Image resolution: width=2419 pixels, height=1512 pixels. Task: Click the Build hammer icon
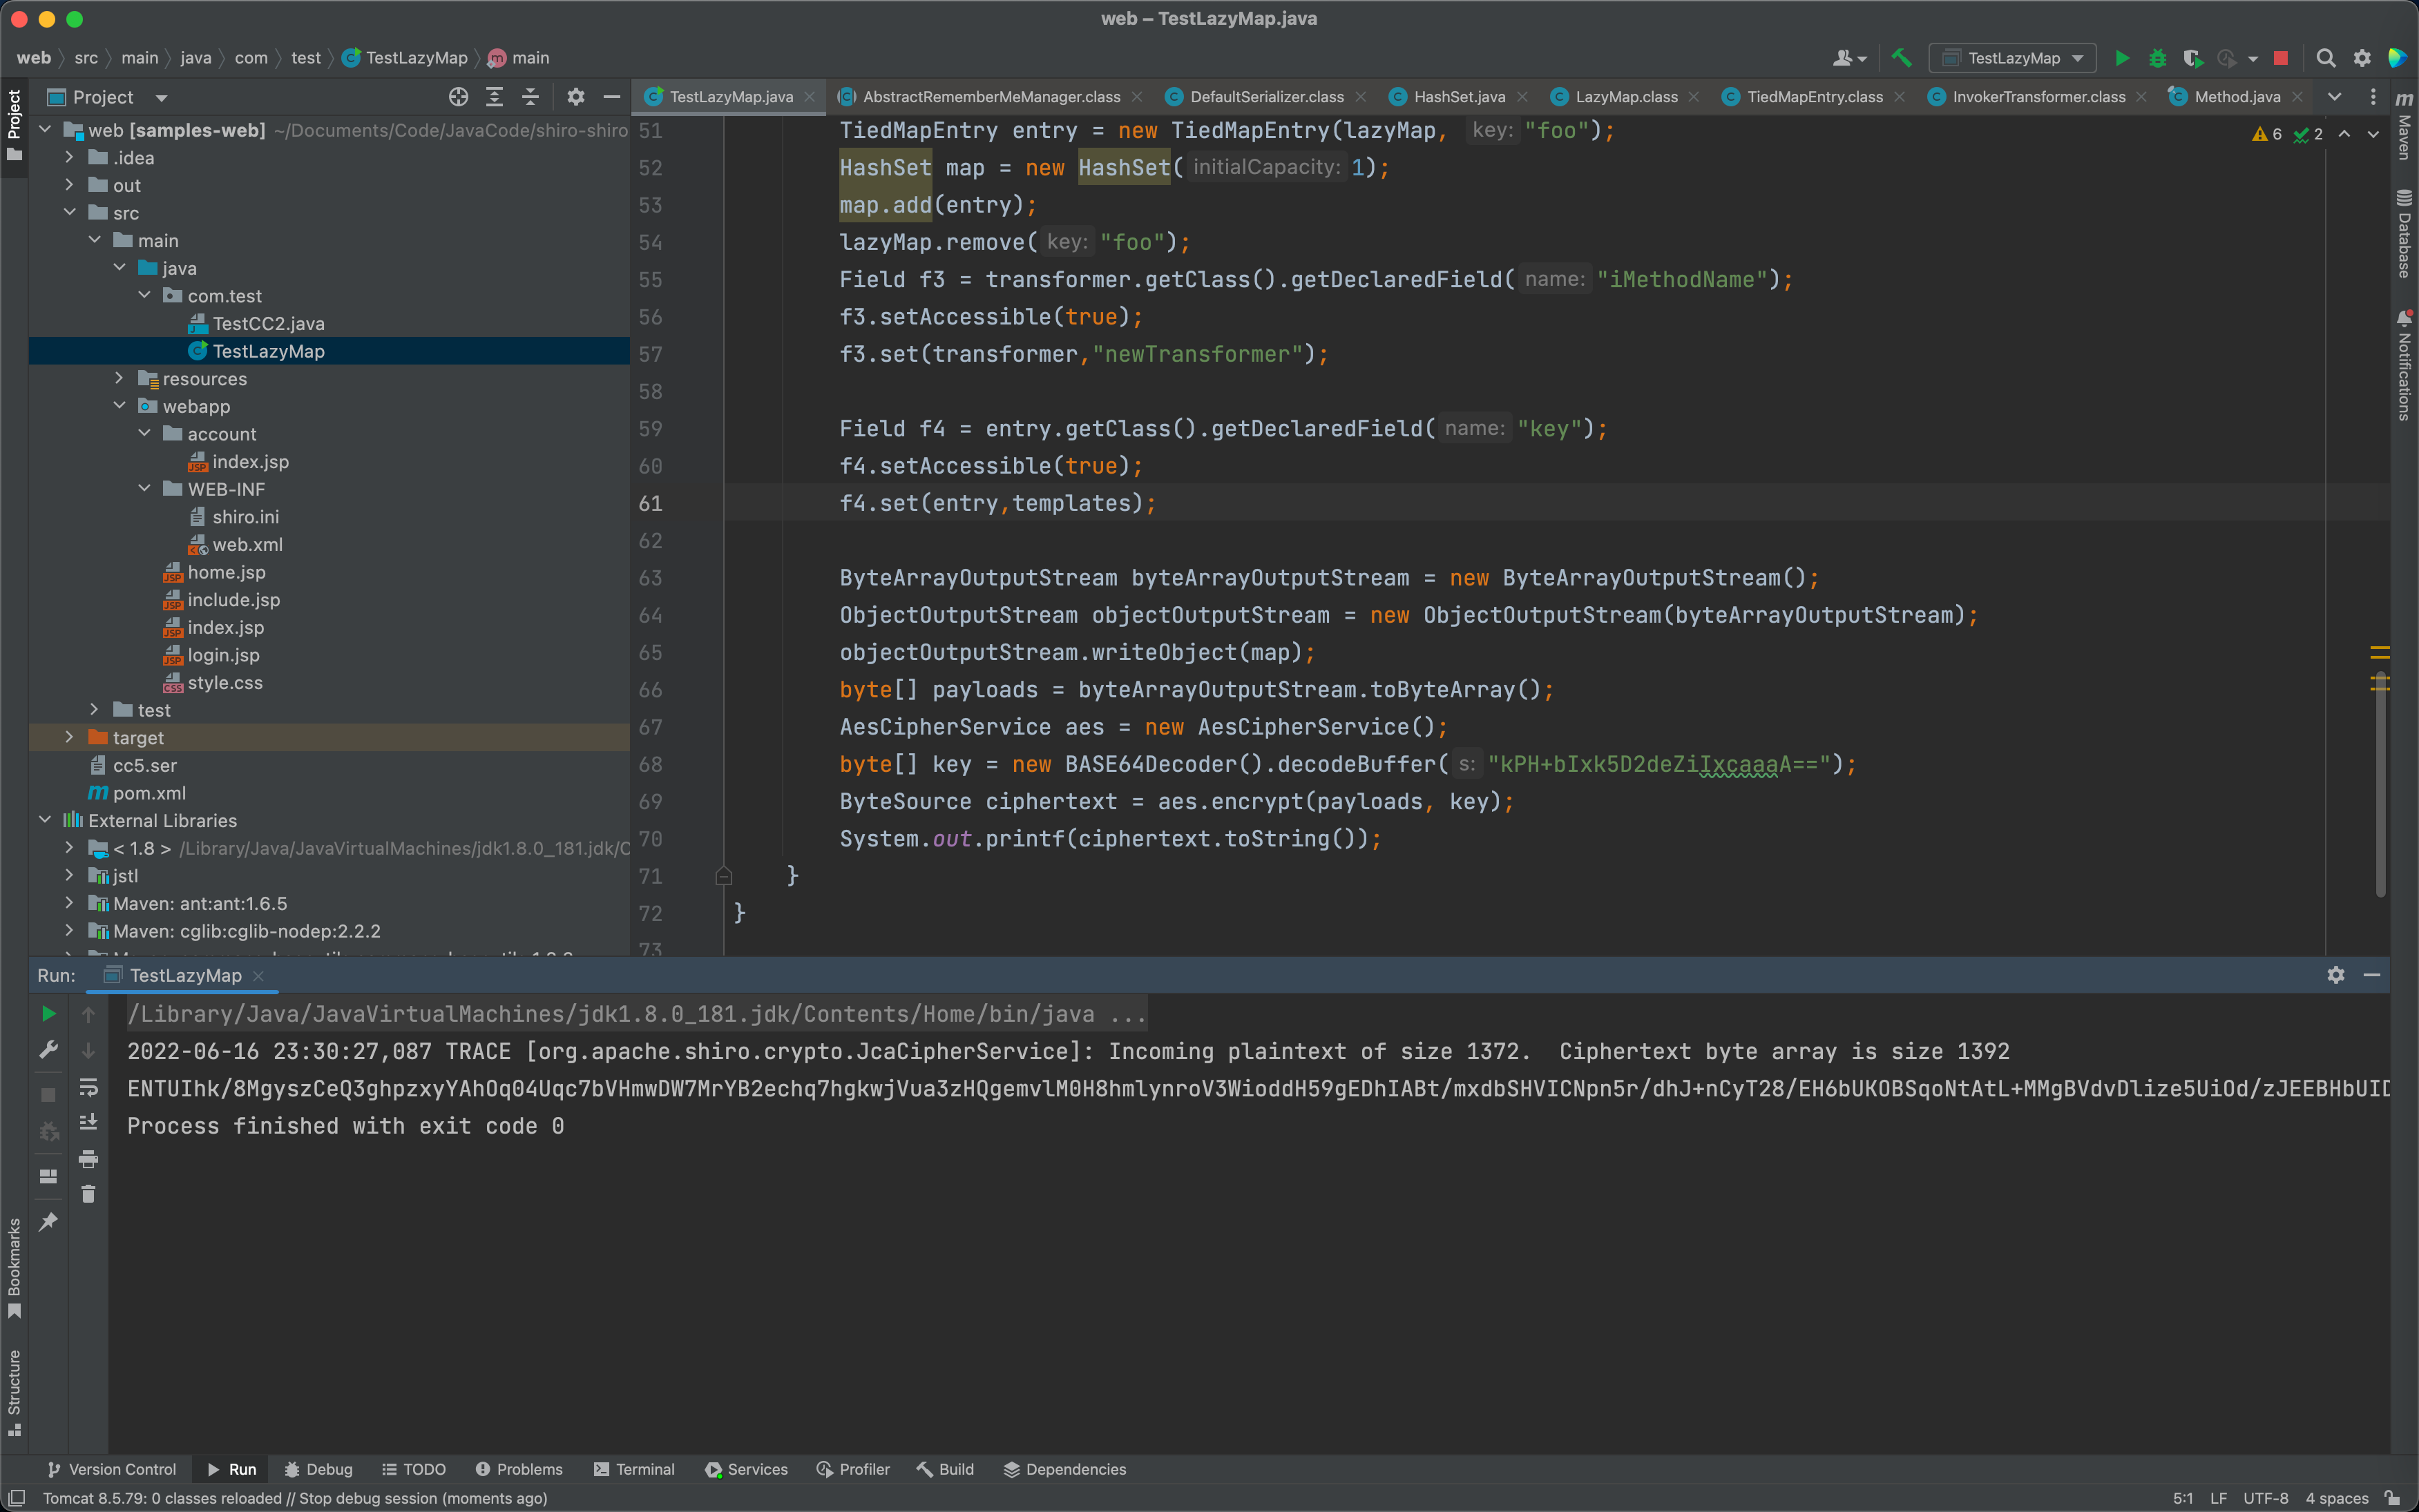tap(1901, 58)
